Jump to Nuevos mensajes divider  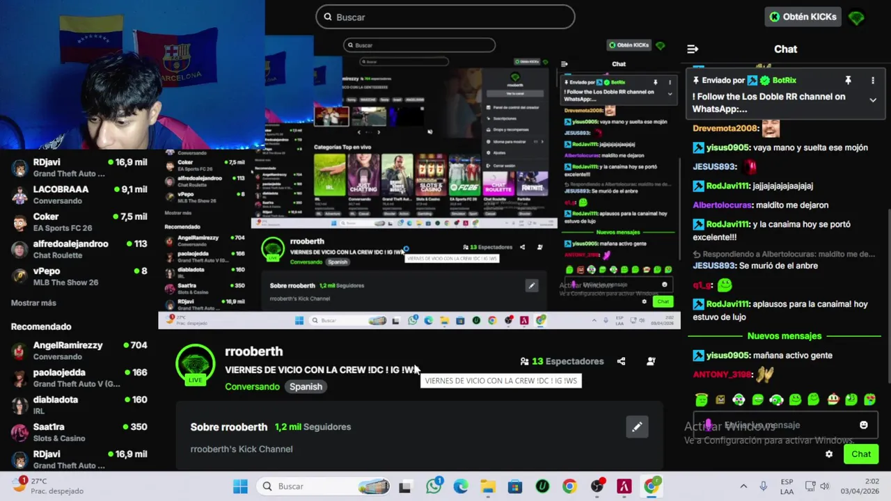[784, 336]
